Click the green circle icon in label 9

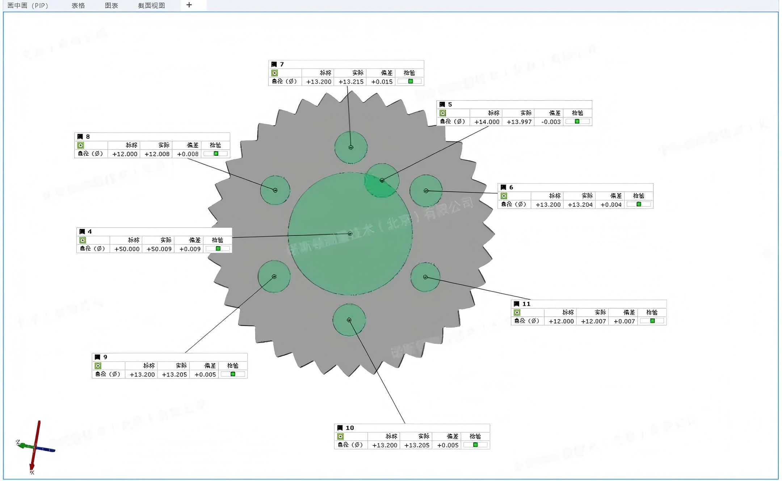98,366
